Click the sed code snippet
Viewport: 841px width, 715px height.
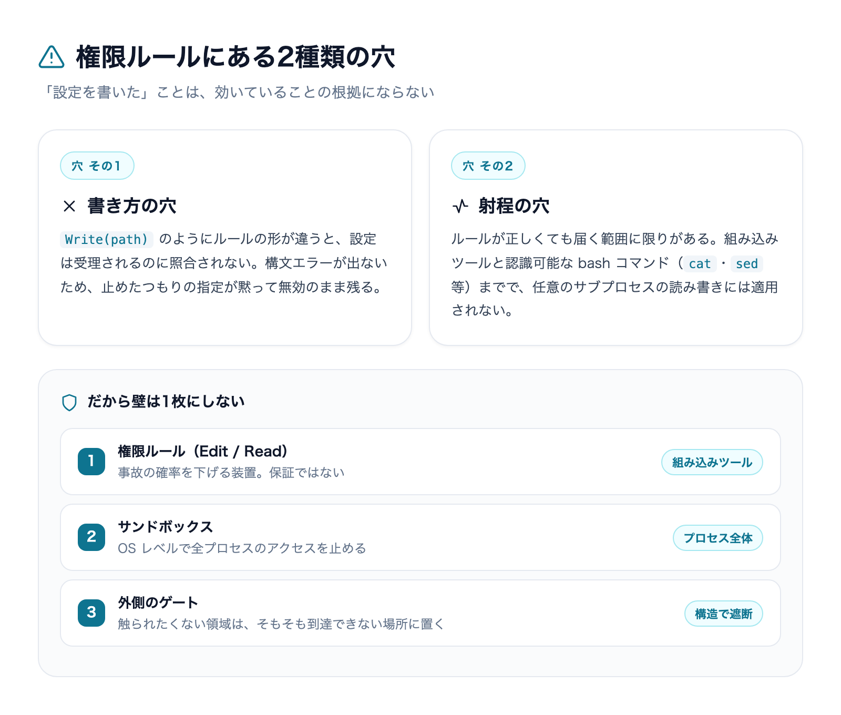(x=747, y=264)
